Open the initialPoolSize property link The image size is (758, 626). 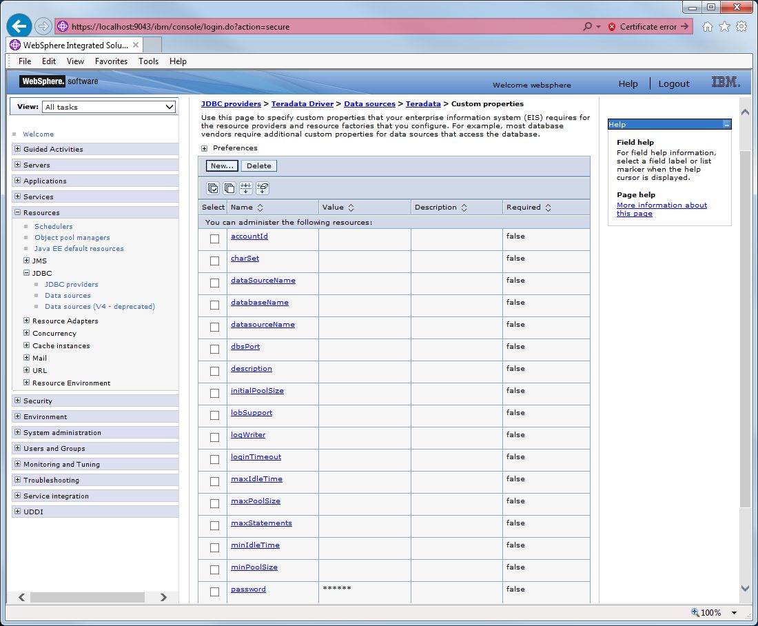click(257, 390)
